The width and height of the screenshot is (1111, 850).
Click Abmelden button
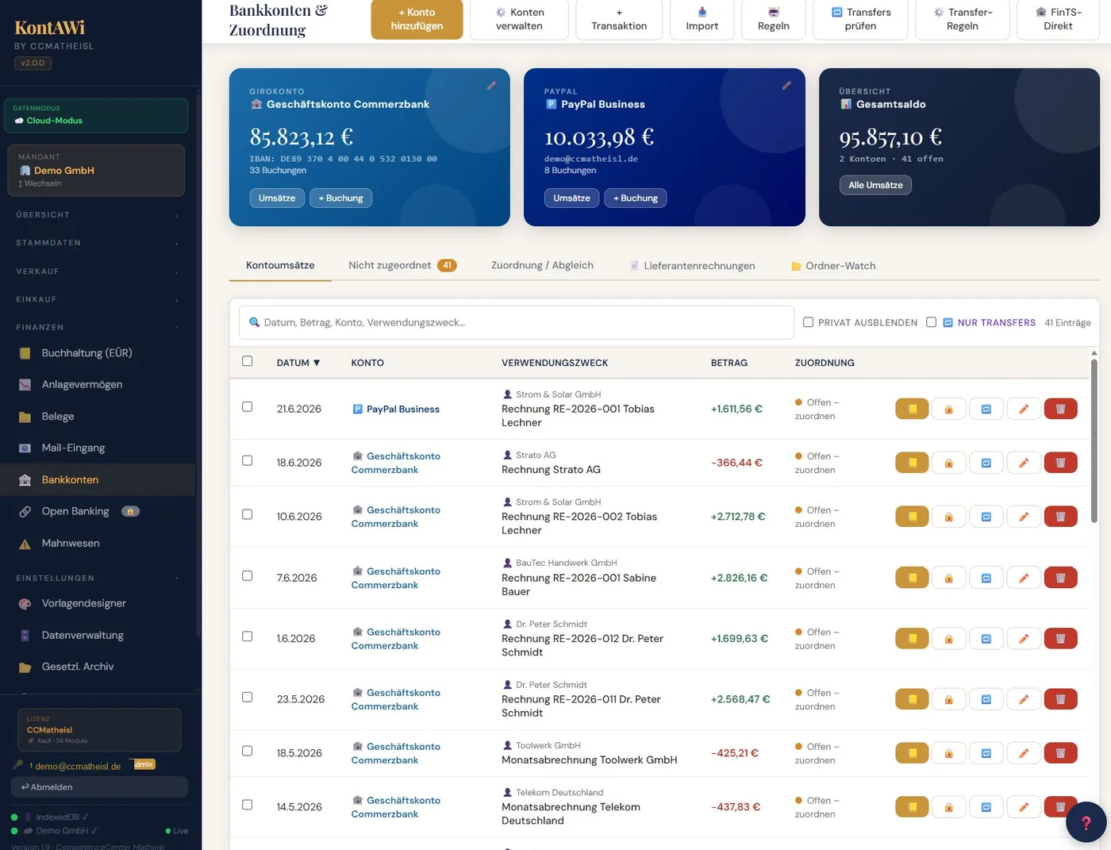click(99, 787)
